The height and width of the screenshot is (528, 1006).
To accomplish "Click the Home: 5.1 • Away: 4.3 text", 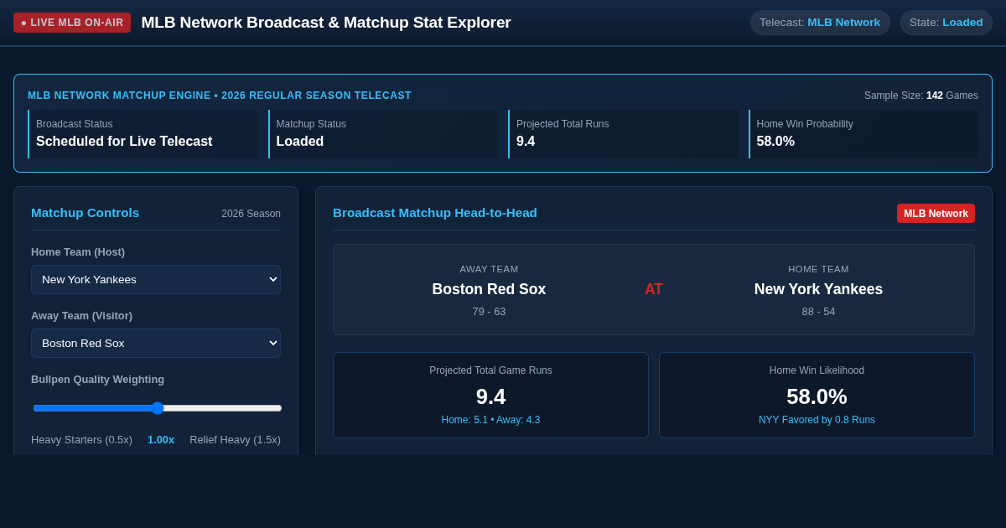I will (490, 420).
